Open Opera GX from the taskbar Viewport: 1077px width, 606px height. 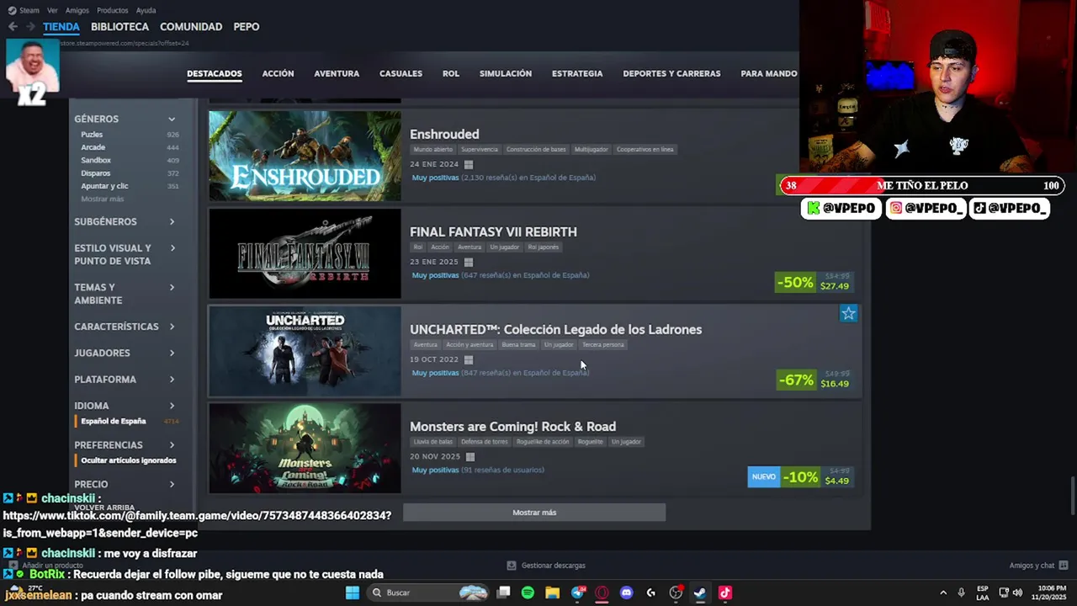(x=602, y=593)
